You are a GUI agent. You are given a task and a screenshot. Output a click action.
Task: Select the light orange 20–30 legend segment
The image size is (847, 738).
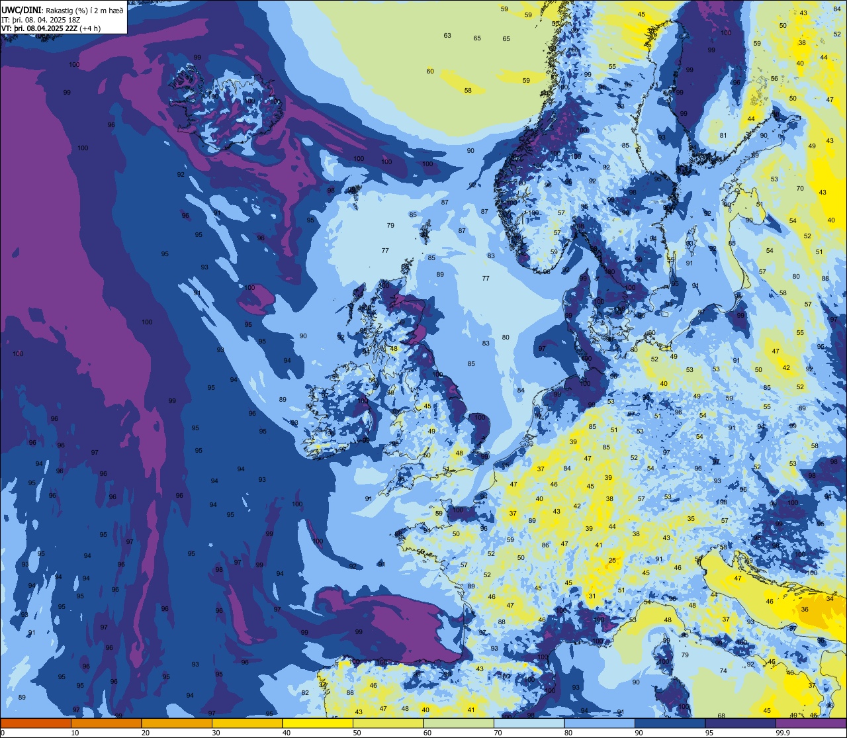[x=177, y=723]
